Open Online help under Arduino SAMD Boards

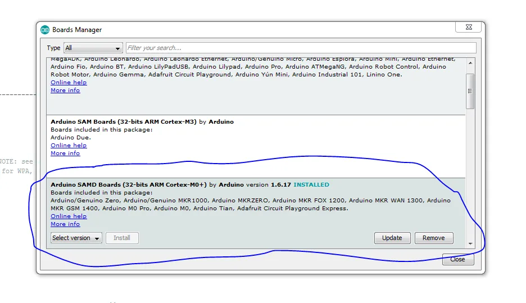69,216
